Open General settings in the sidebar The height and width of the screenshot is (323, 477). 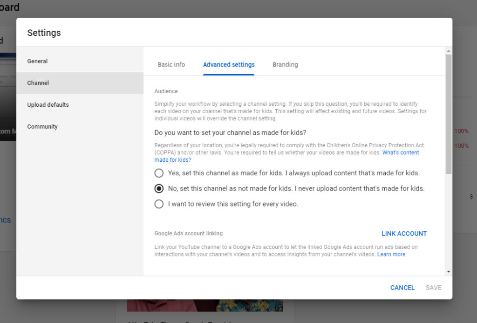click(37, 61)
